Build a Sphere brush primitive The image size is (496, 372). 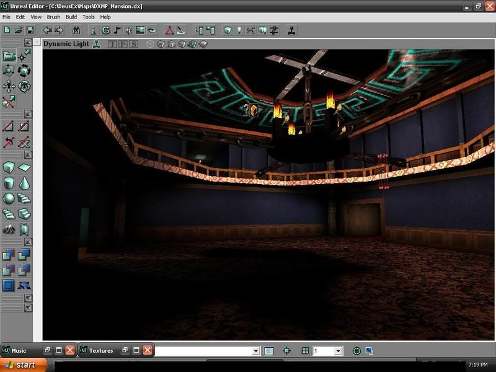tap(9, 198)
